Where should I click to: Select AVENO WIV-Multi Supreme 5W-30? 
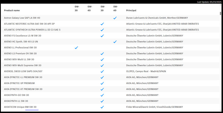tap(23, 65)
